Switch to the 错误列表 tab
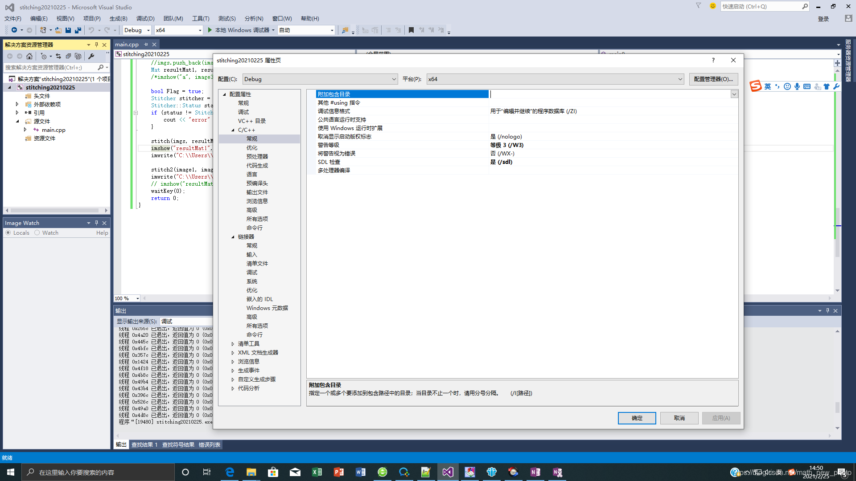 209,445
